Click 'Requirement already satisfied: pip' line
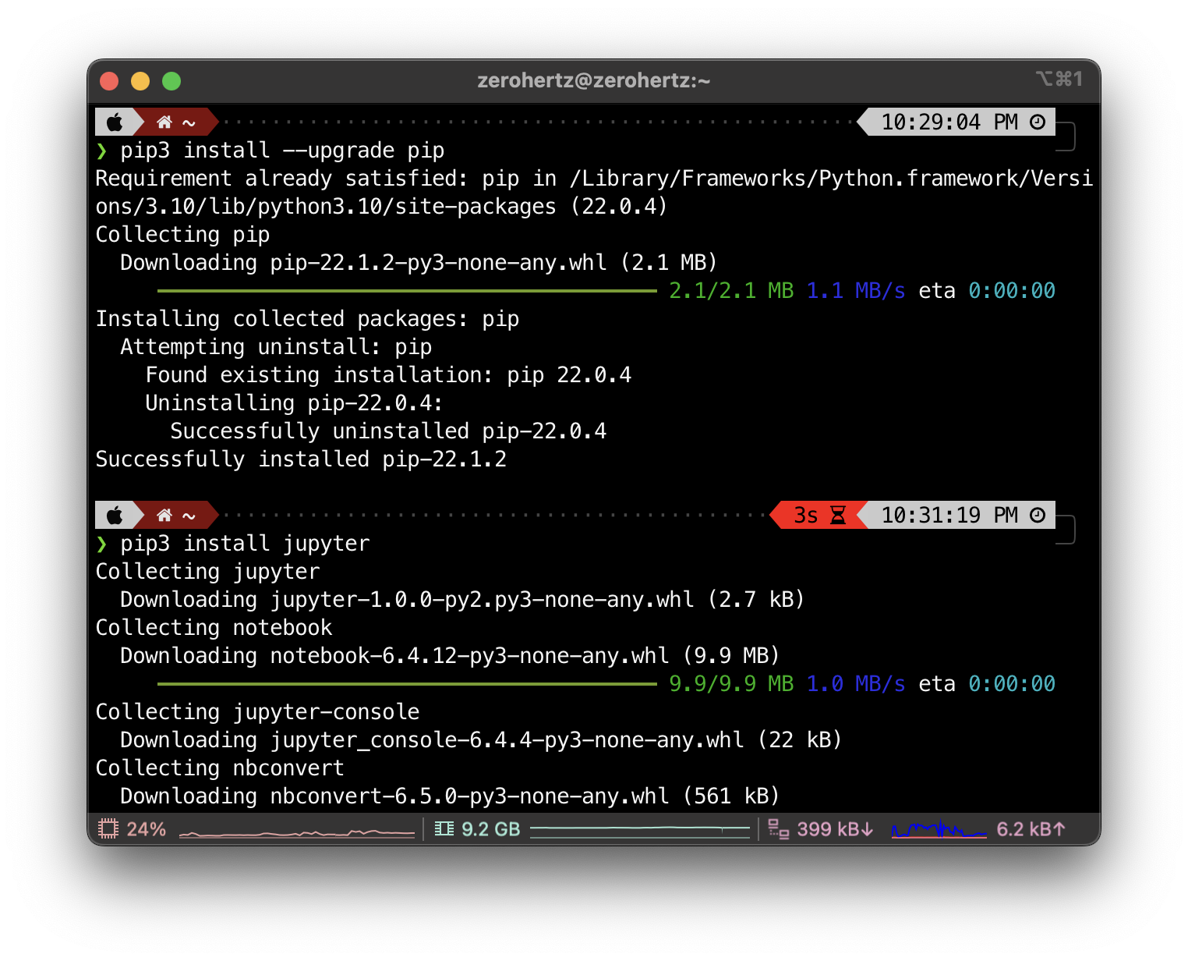The width and height of the screenshot is (1188, 961). (x=594, y=192)
